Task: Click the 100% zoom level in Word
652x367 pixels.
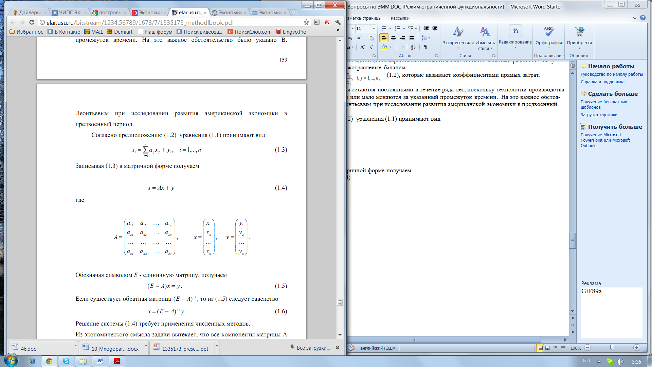Action: pos(576,348)
